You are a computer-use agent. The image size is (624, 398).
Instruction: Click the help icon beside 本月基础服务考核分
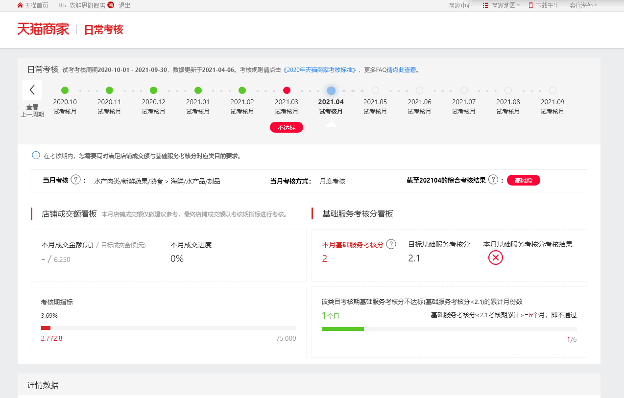click(391, 244)
